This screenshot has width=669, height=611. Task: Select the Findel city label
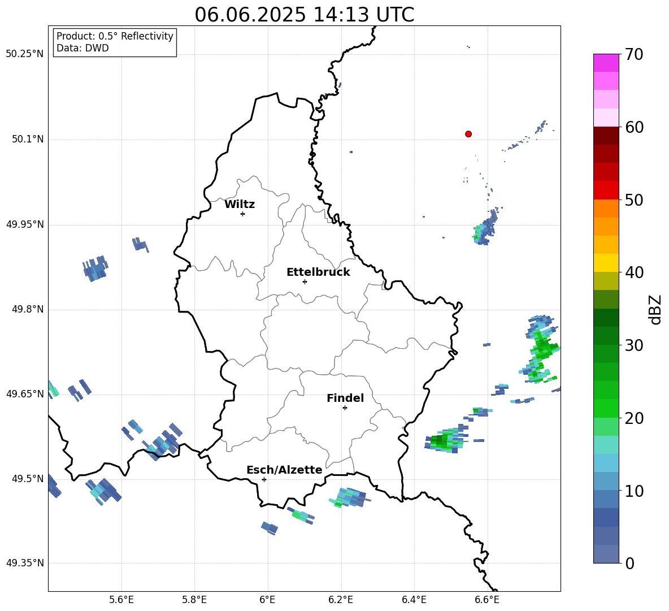point(345,398)
